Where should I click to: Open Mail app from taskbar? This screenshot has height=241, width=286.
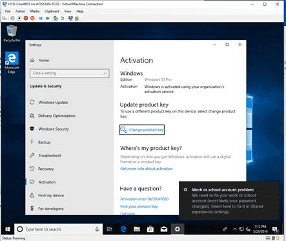point(164,229)
